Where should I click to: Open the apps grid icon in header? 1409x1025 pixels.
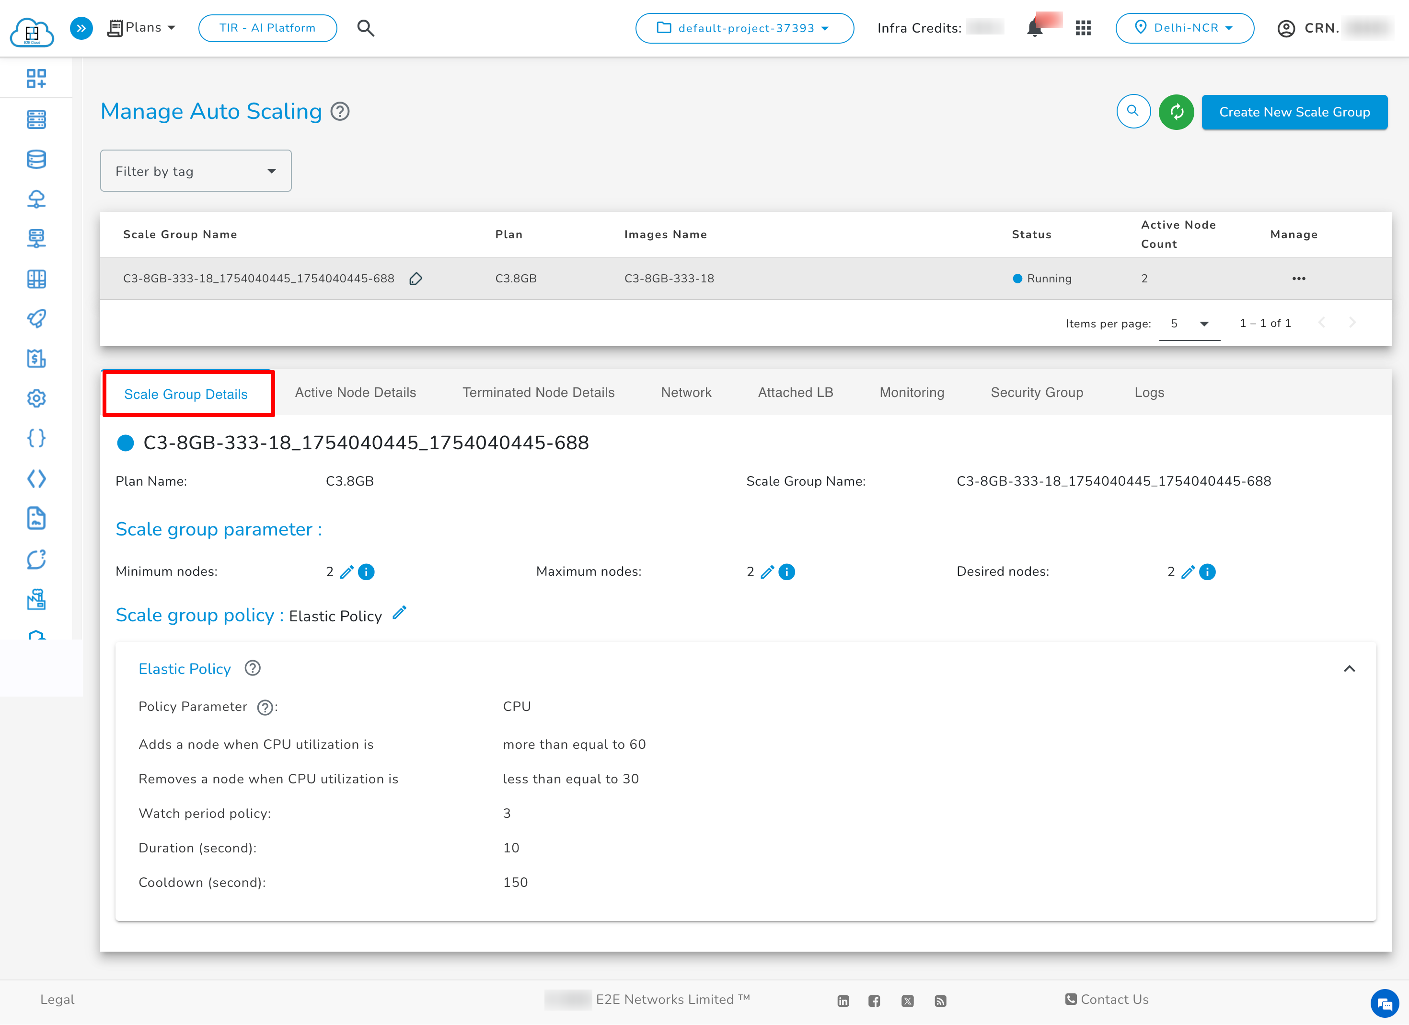[1083, 28]
